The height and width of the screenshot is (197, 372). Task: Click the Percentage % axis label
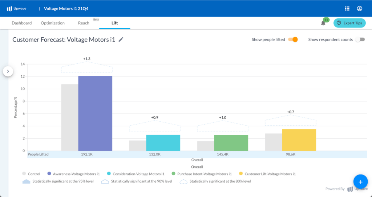tap(15, 107)
